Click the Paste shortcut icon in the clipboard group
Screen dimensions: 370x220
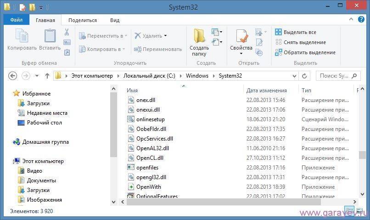coord(67,52)
